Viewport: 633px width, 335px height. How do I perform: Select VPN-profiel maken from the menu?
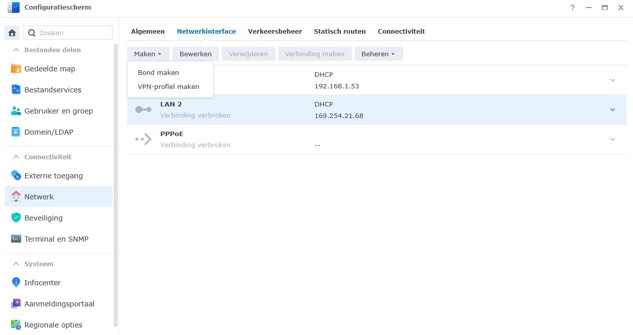(169, 86)
